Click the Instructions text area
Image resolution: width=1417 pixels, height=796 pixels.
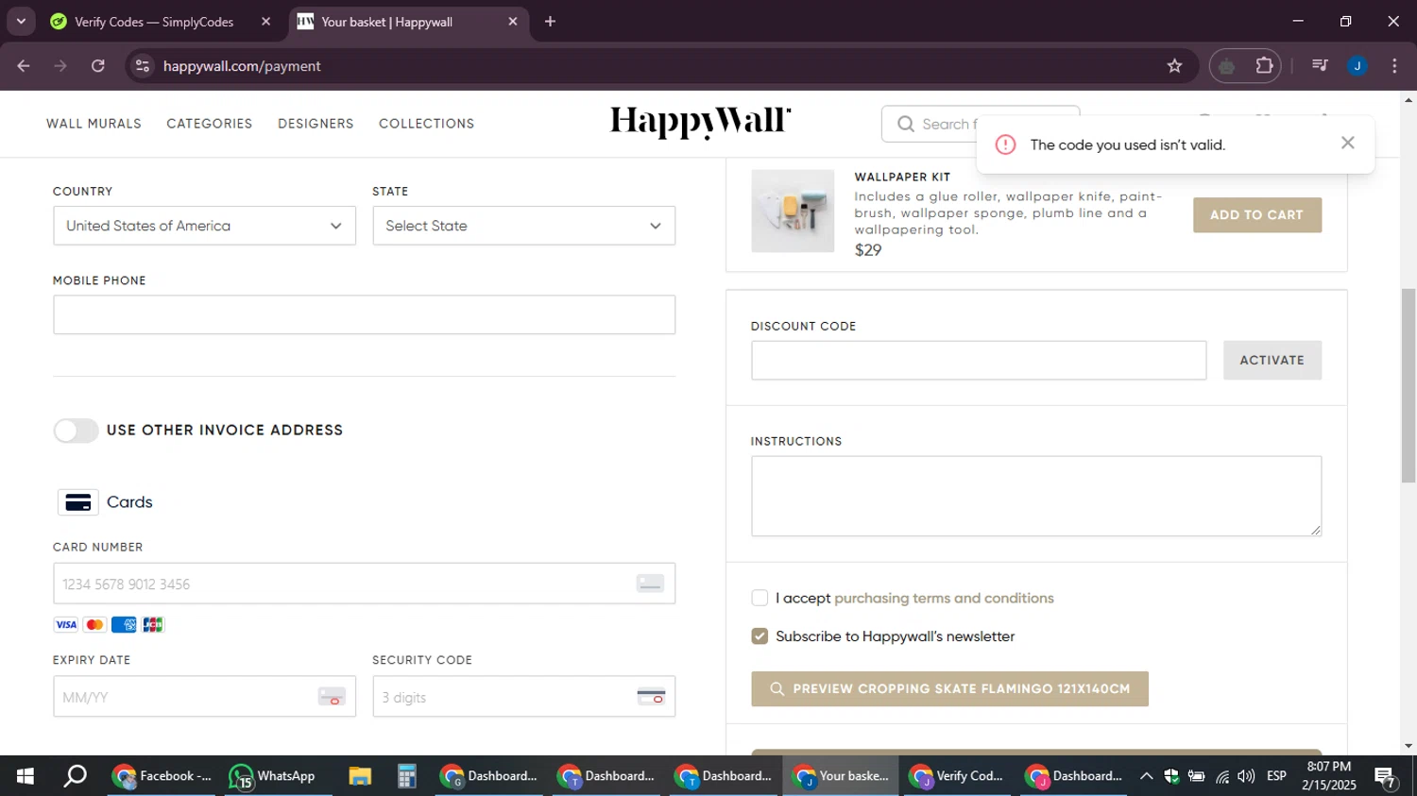click(1035, 497)
